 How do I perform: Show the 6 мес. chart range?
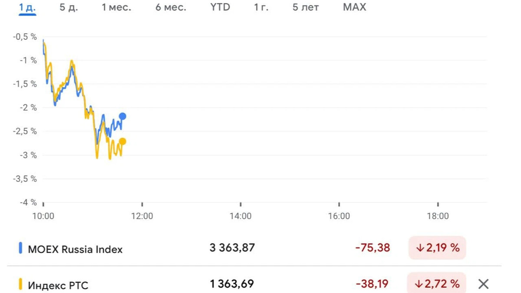[171, 7]
